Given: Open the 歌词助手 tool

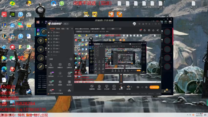Looking at the screenshot, I should coord(69,83).
